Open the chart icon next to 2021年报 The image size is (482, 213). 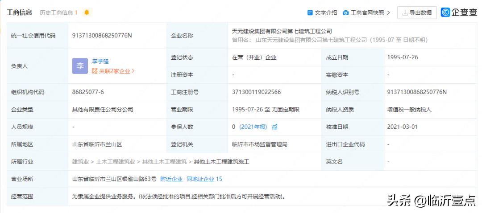pyautogui.click(x=275, y=127)
